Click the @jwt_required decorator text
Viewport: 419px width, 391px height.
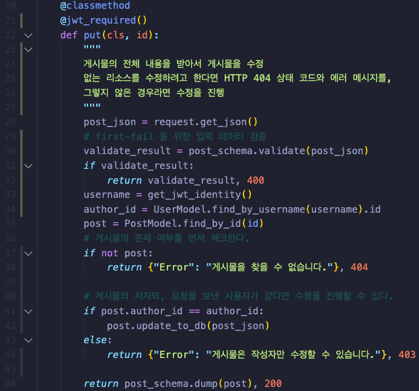coord(104,20)
